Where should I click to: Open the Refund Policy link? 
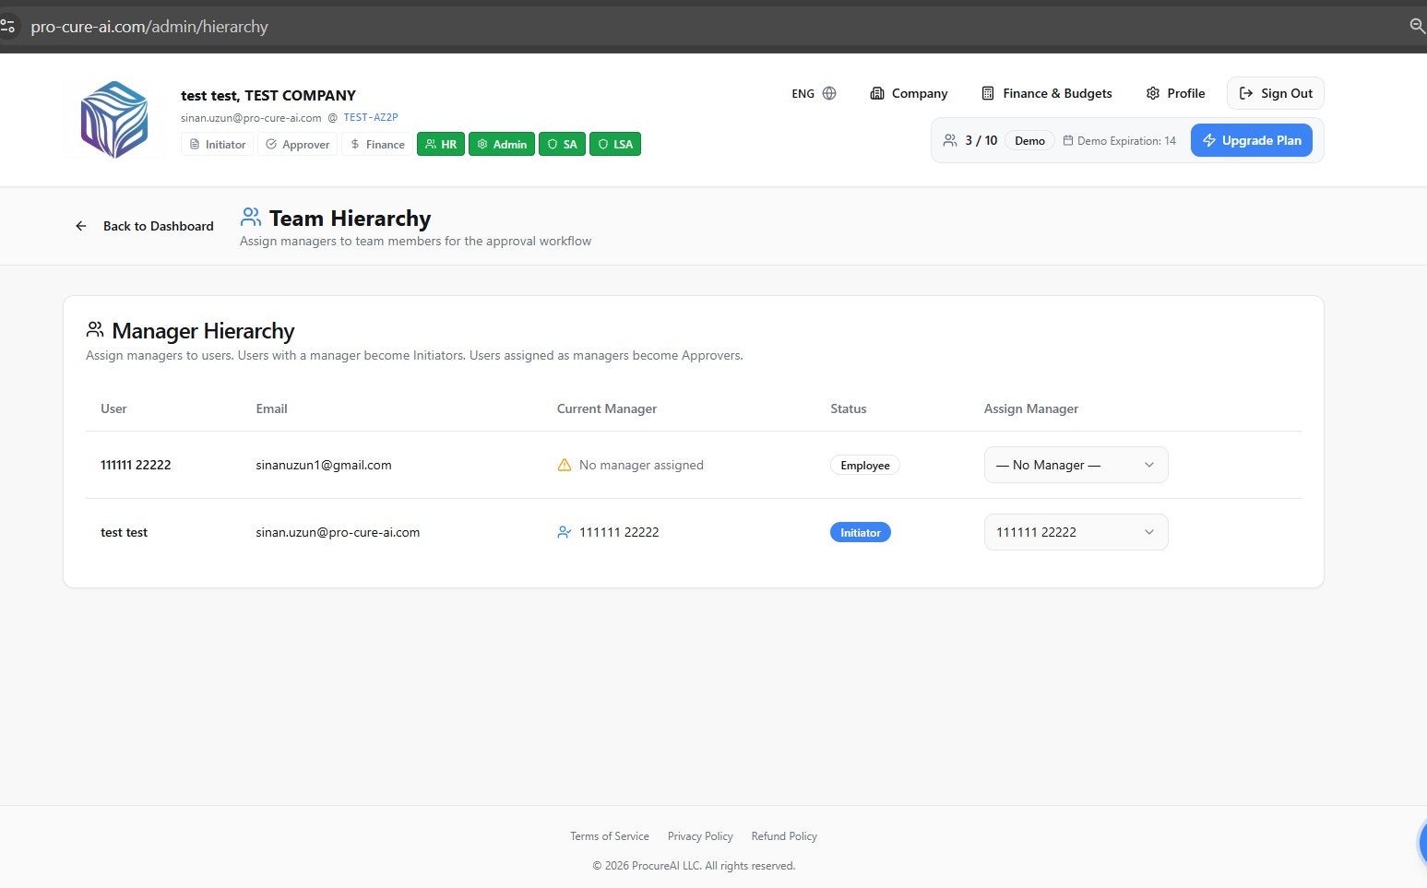[x=784, y=836]
